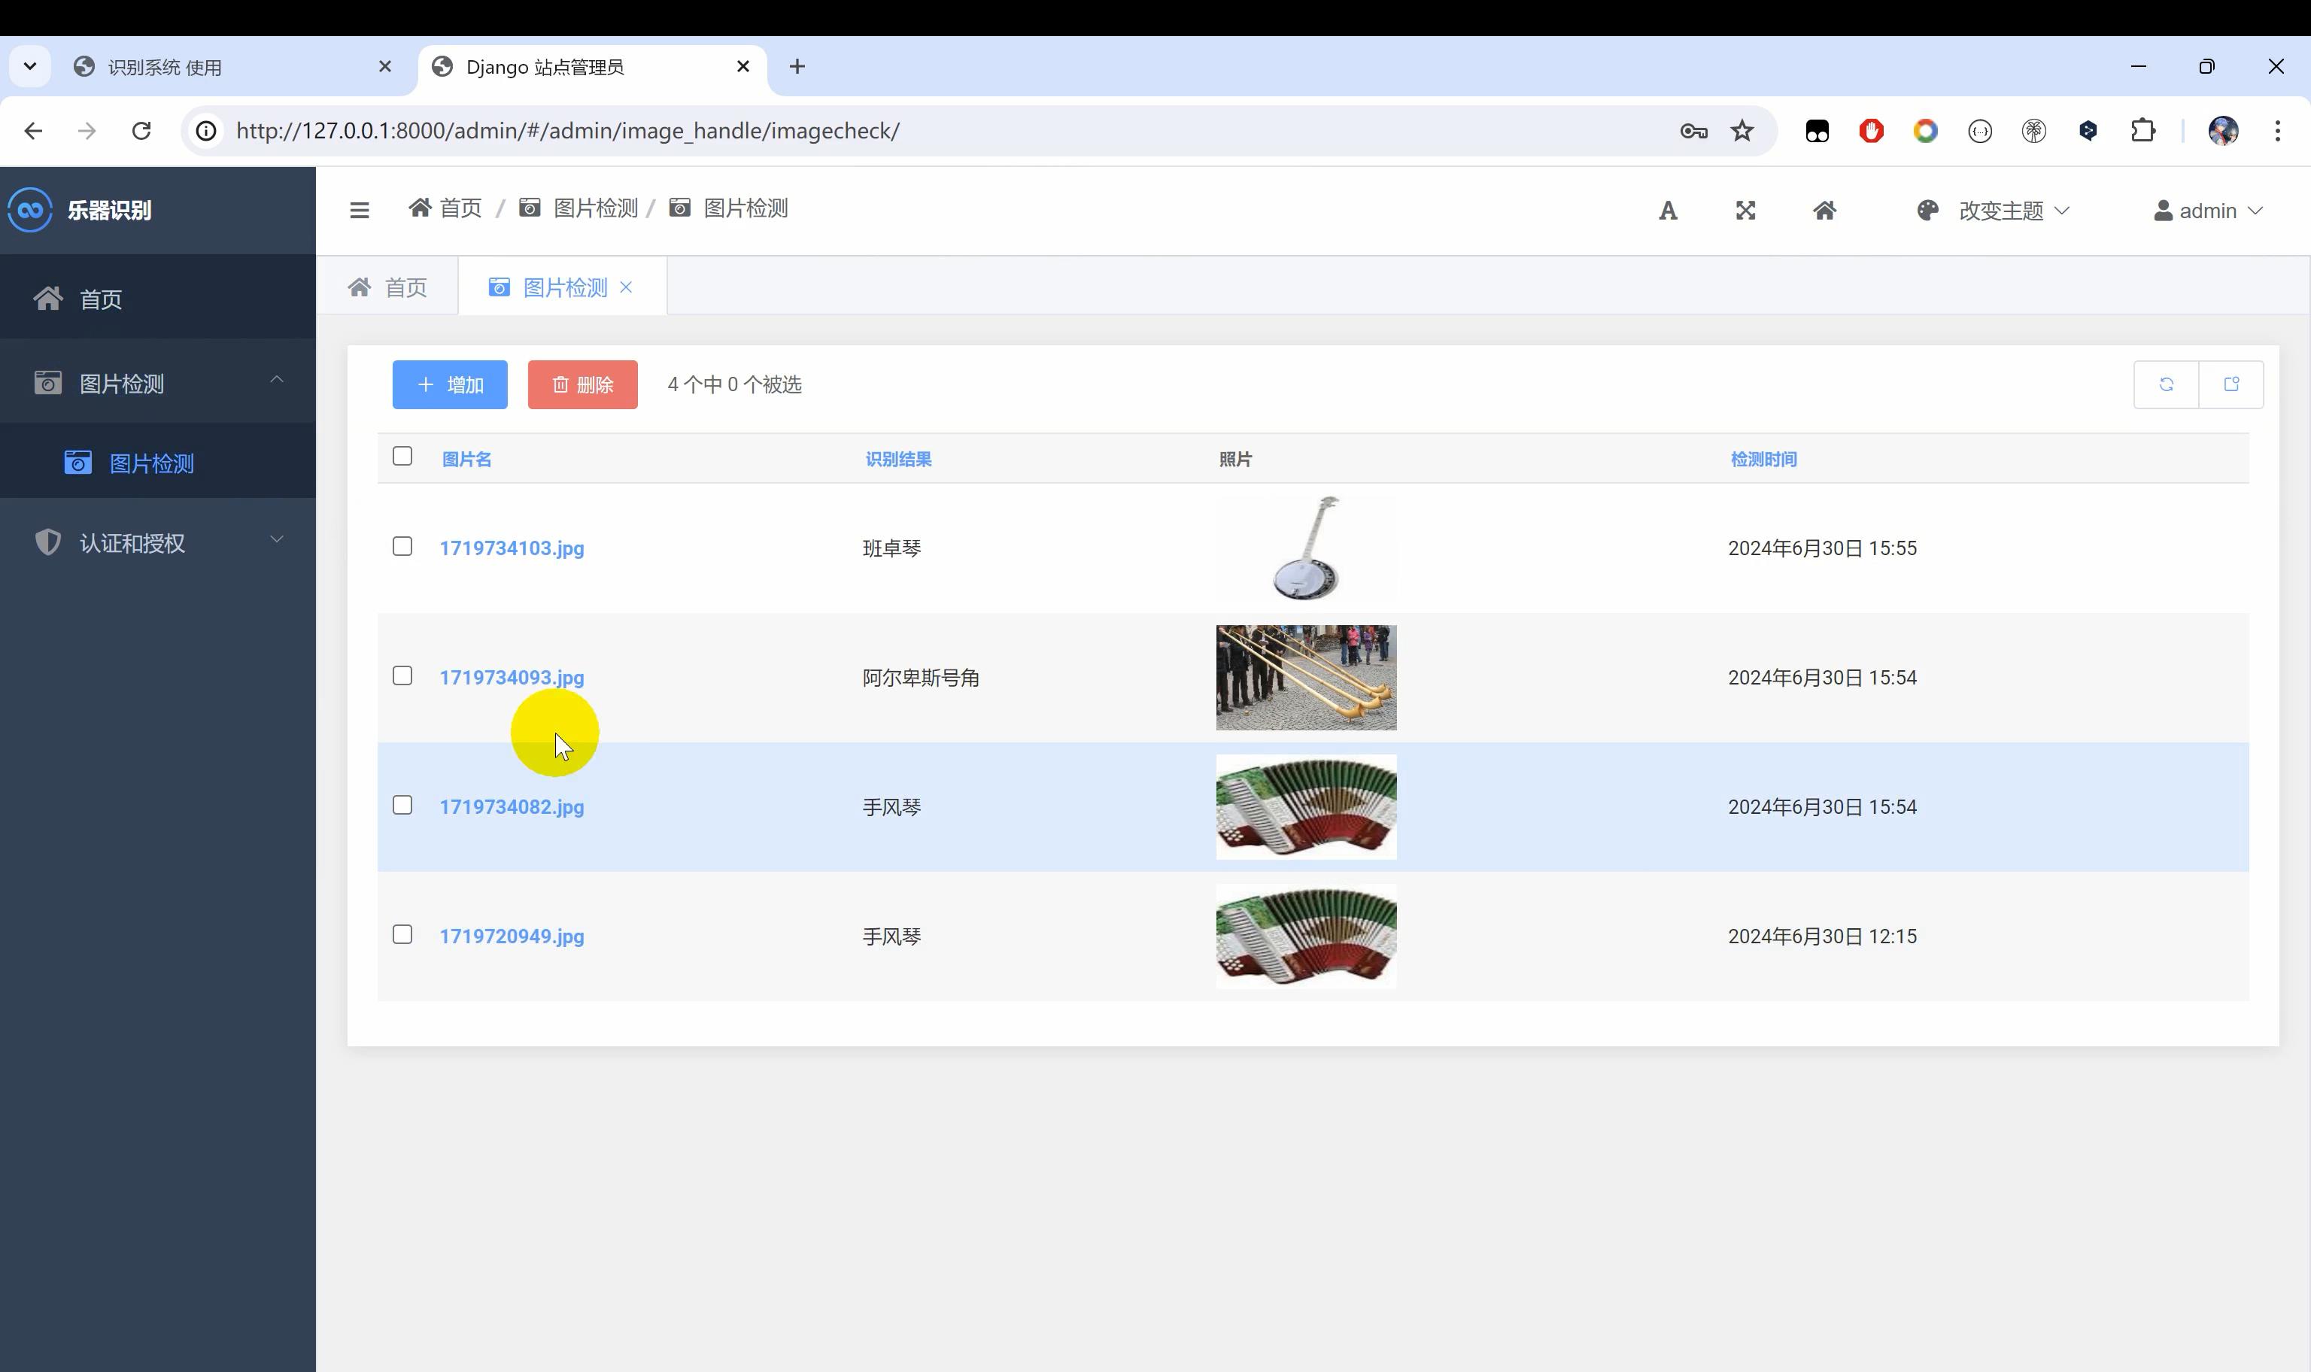Check the checkbox for 1719734103.jpg
The image size is (2311, 1372).
click(402, 546)
